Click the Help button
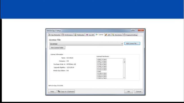 click(52, 92)
